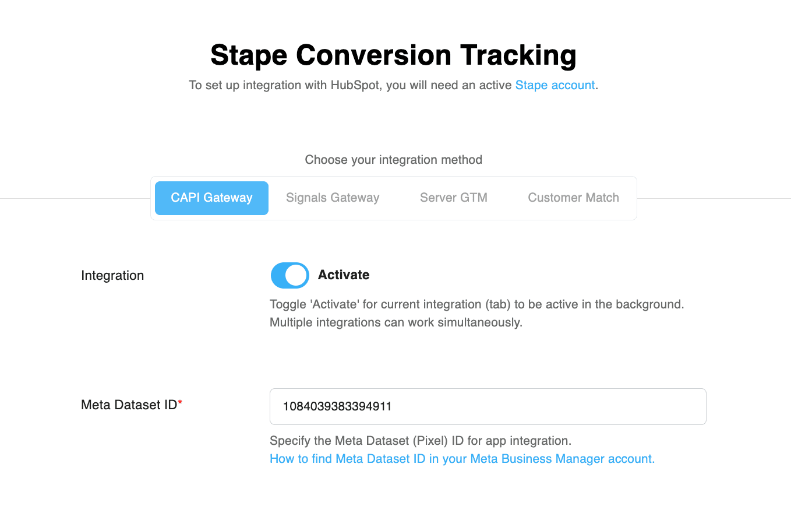This screenshot has width=791, height=513.
Task: Disable the Integration activate toggle
Action: 289,275
